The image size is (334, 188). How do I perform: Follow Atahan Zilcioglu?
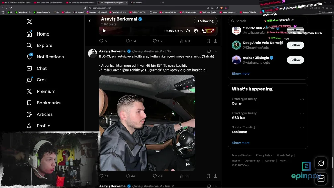point(295,60)
